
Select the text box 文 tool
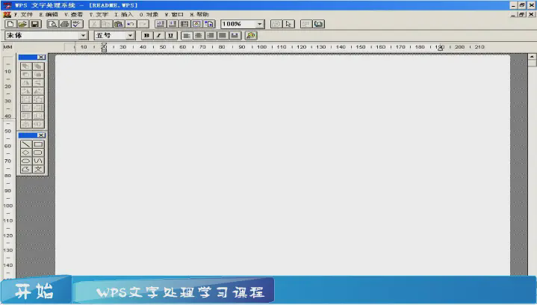[38, 170]
